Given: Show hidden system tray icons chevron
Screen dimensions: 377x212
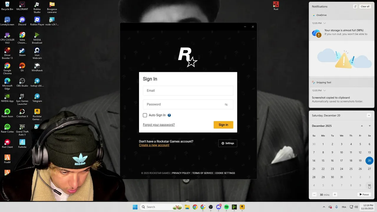Looking at the screenshot, I should click(324, 207).
